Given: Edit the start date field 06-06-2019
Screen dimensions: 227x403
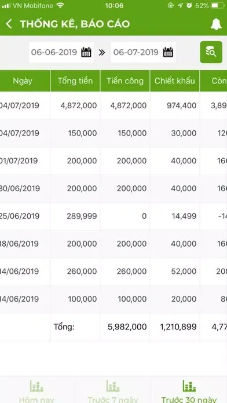Looking at the screenshot, I should 61,52.
